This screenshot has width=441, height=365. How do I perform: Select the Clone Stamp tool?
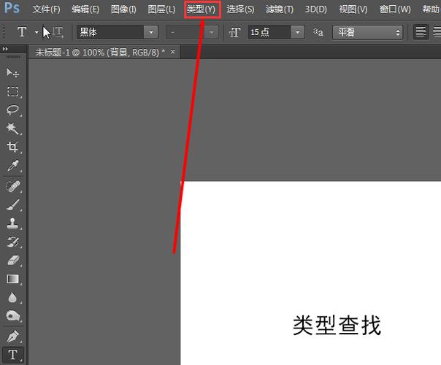click(12, 223)
